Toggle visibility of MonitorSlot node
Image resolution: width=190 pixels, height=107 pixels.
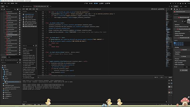coord(20,26)
